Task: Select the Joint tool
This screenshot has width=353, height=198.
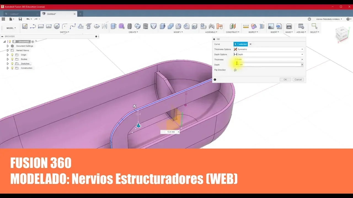Action: (212, 26)
